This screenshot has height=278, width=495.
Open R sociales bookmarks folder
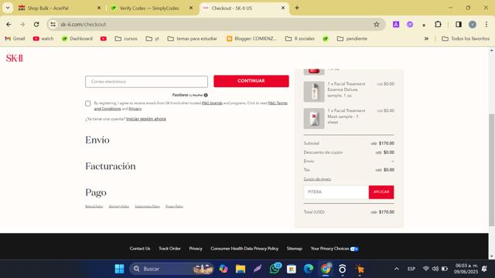coord(300,39)
